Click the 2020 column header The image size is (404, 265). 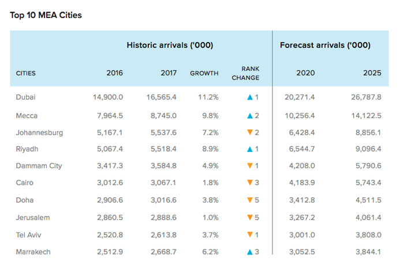(x=305, y=73)
